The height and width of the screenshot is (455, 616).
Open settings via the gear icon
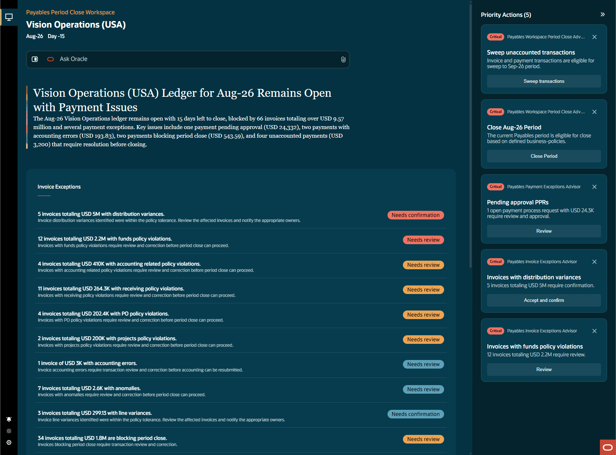click(x=9, y=442)
